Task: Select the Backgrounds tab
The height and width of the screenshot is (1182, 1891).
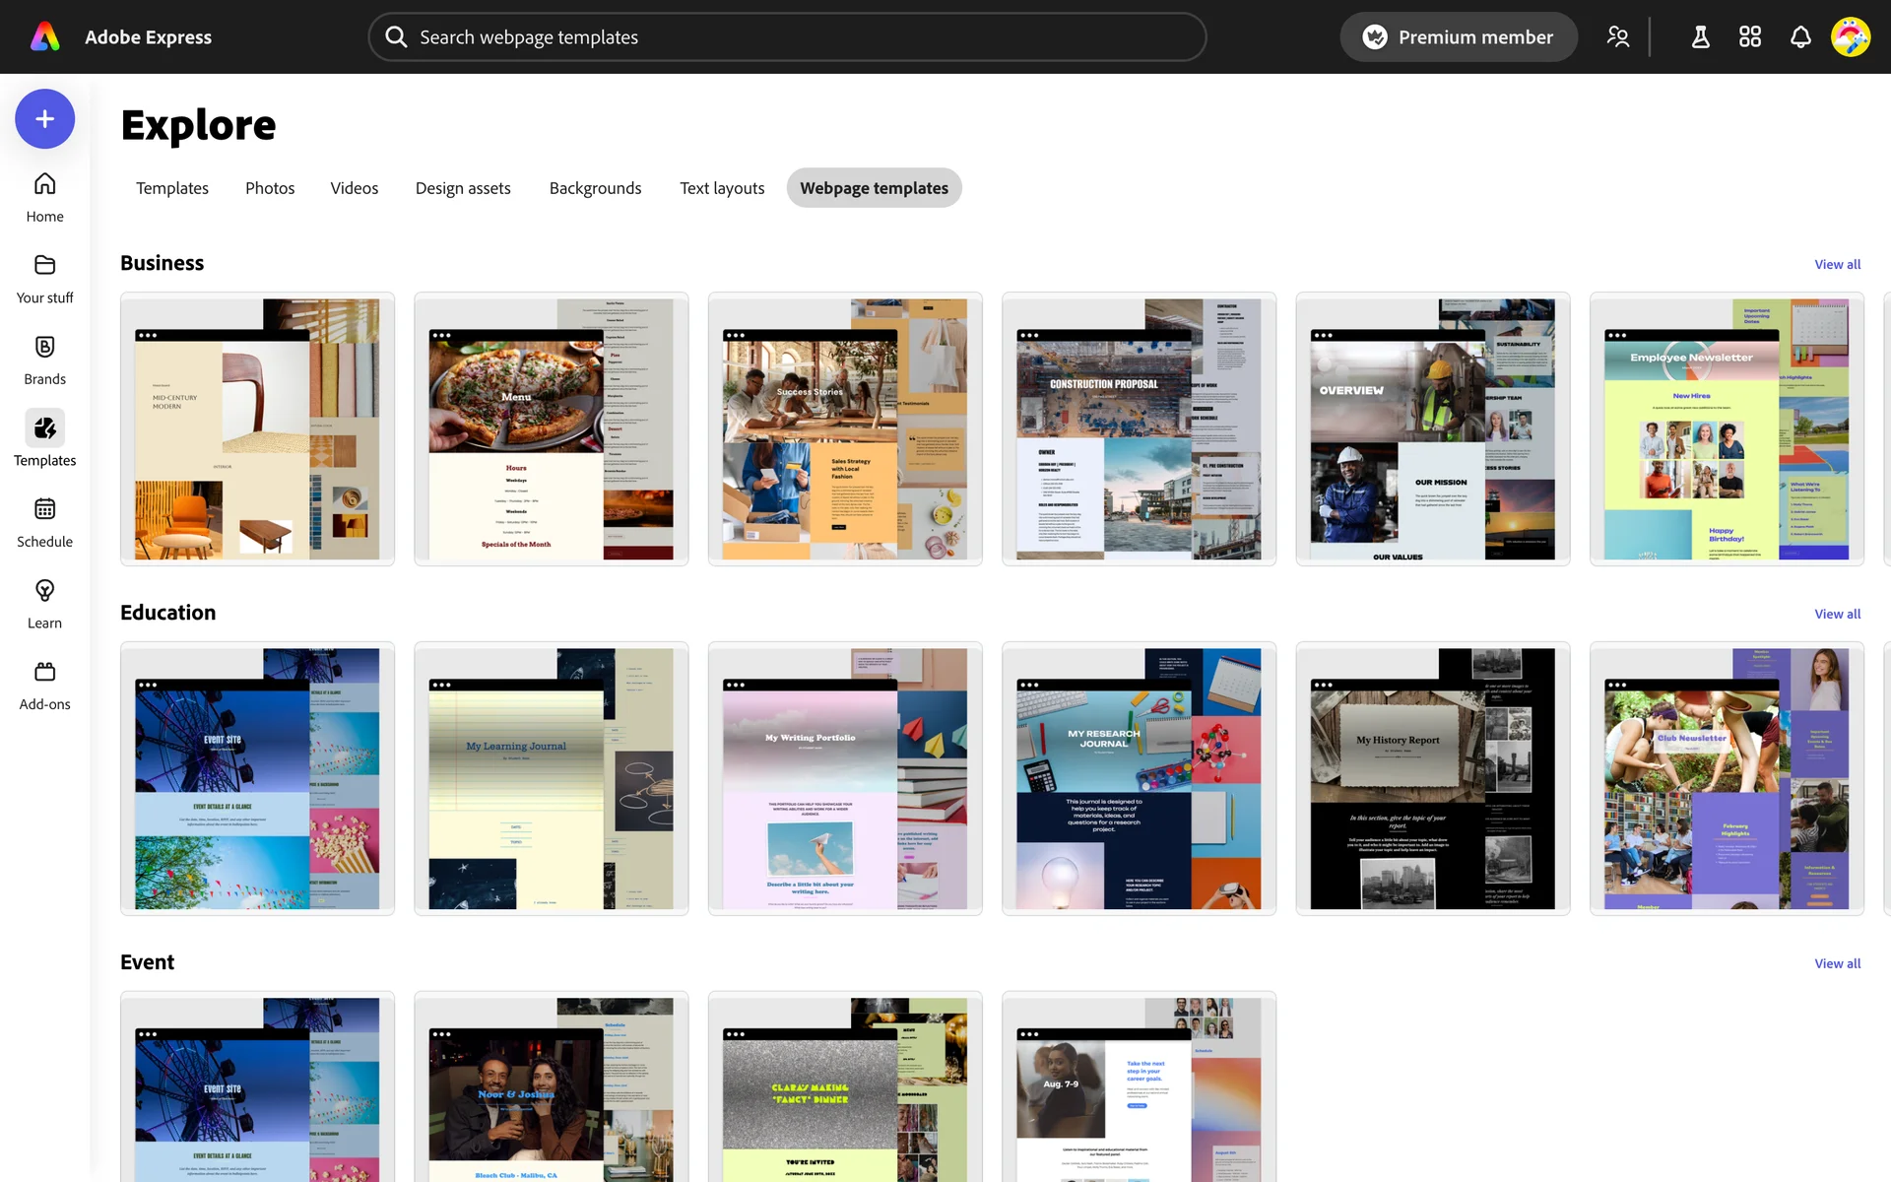Action: [x=595, y=188]
